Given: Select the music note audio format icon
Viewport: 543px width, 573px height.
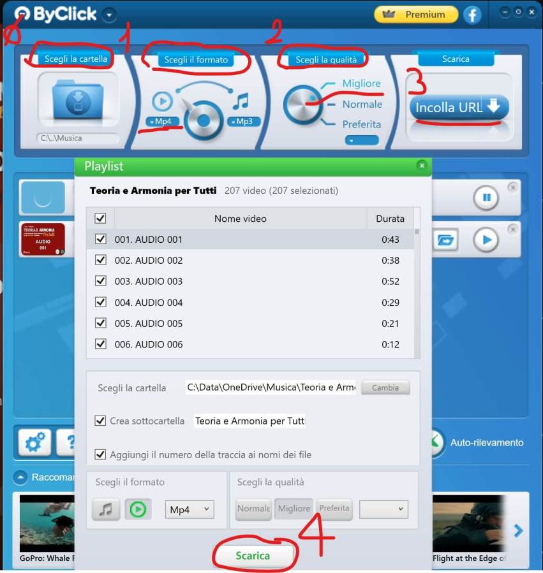Looking at the screenshot, I should pyautogui.click(x=106, y=509).
